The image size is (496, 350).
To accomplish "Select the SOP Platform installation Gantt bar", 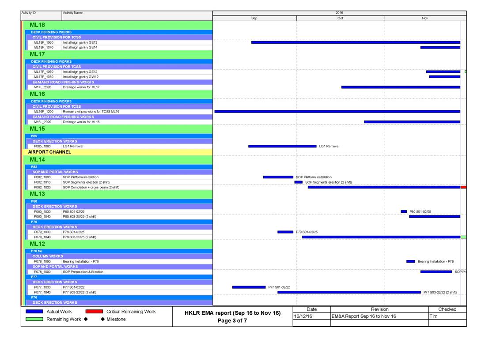I will [278, 177].
